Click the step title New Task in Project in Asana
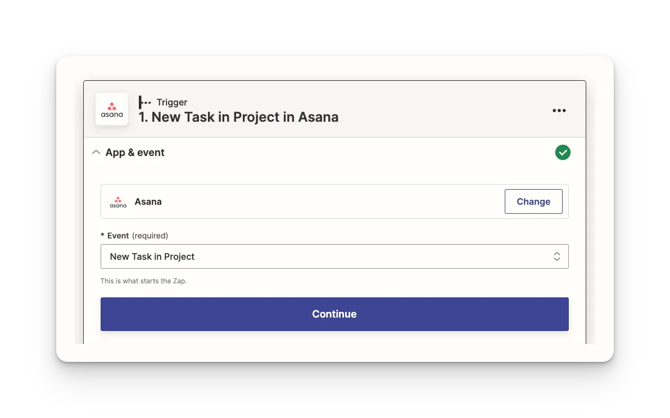Screen dimensions: 670x418 click(x=238, y=117)
